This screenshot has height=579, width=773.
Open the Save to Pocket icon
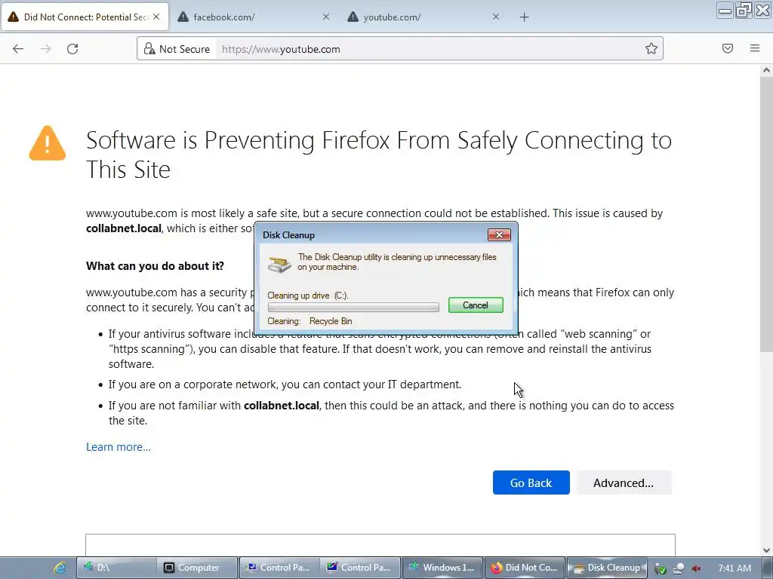(x=728, y=48)
